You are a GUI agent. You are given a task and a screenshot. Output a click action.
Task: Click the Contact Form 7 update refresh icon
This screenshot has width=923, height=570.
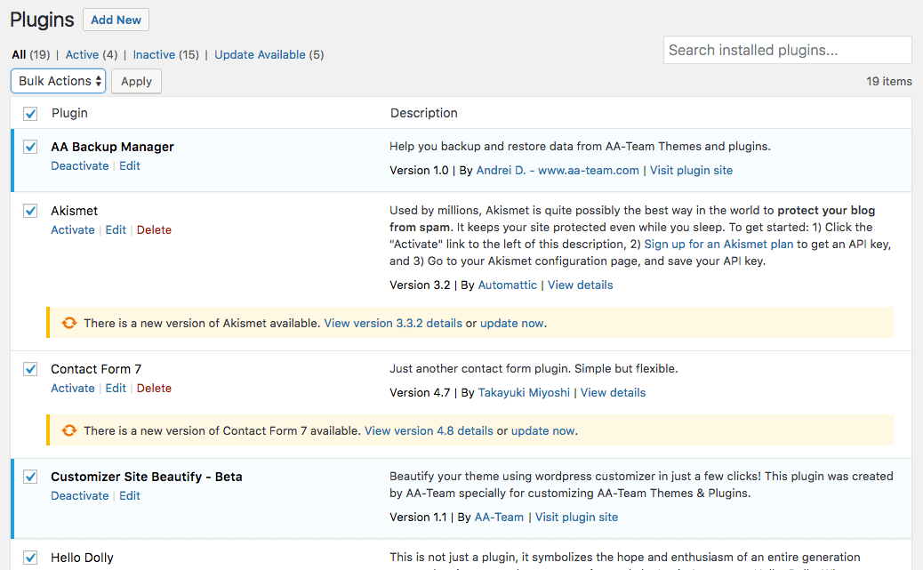[68, 430]
